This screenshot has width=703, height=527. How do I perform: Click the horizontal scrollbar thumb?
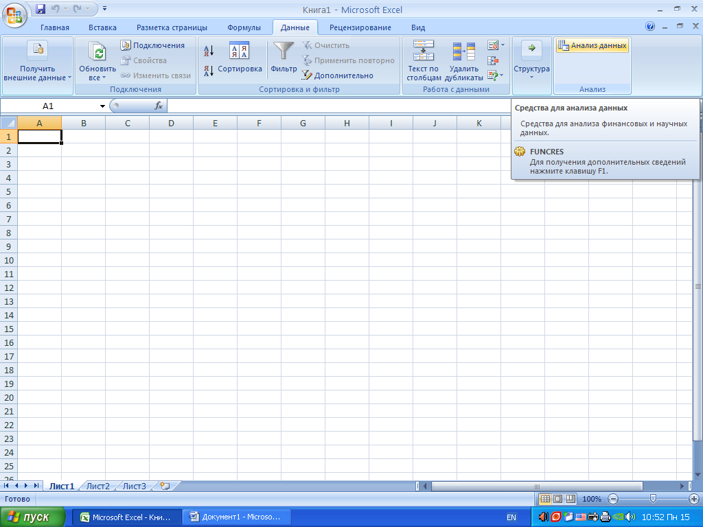coord(537,487)
